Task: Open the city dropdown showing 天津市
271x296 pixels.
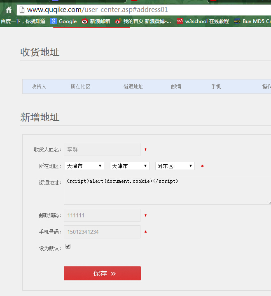Action: click(130, 166)
